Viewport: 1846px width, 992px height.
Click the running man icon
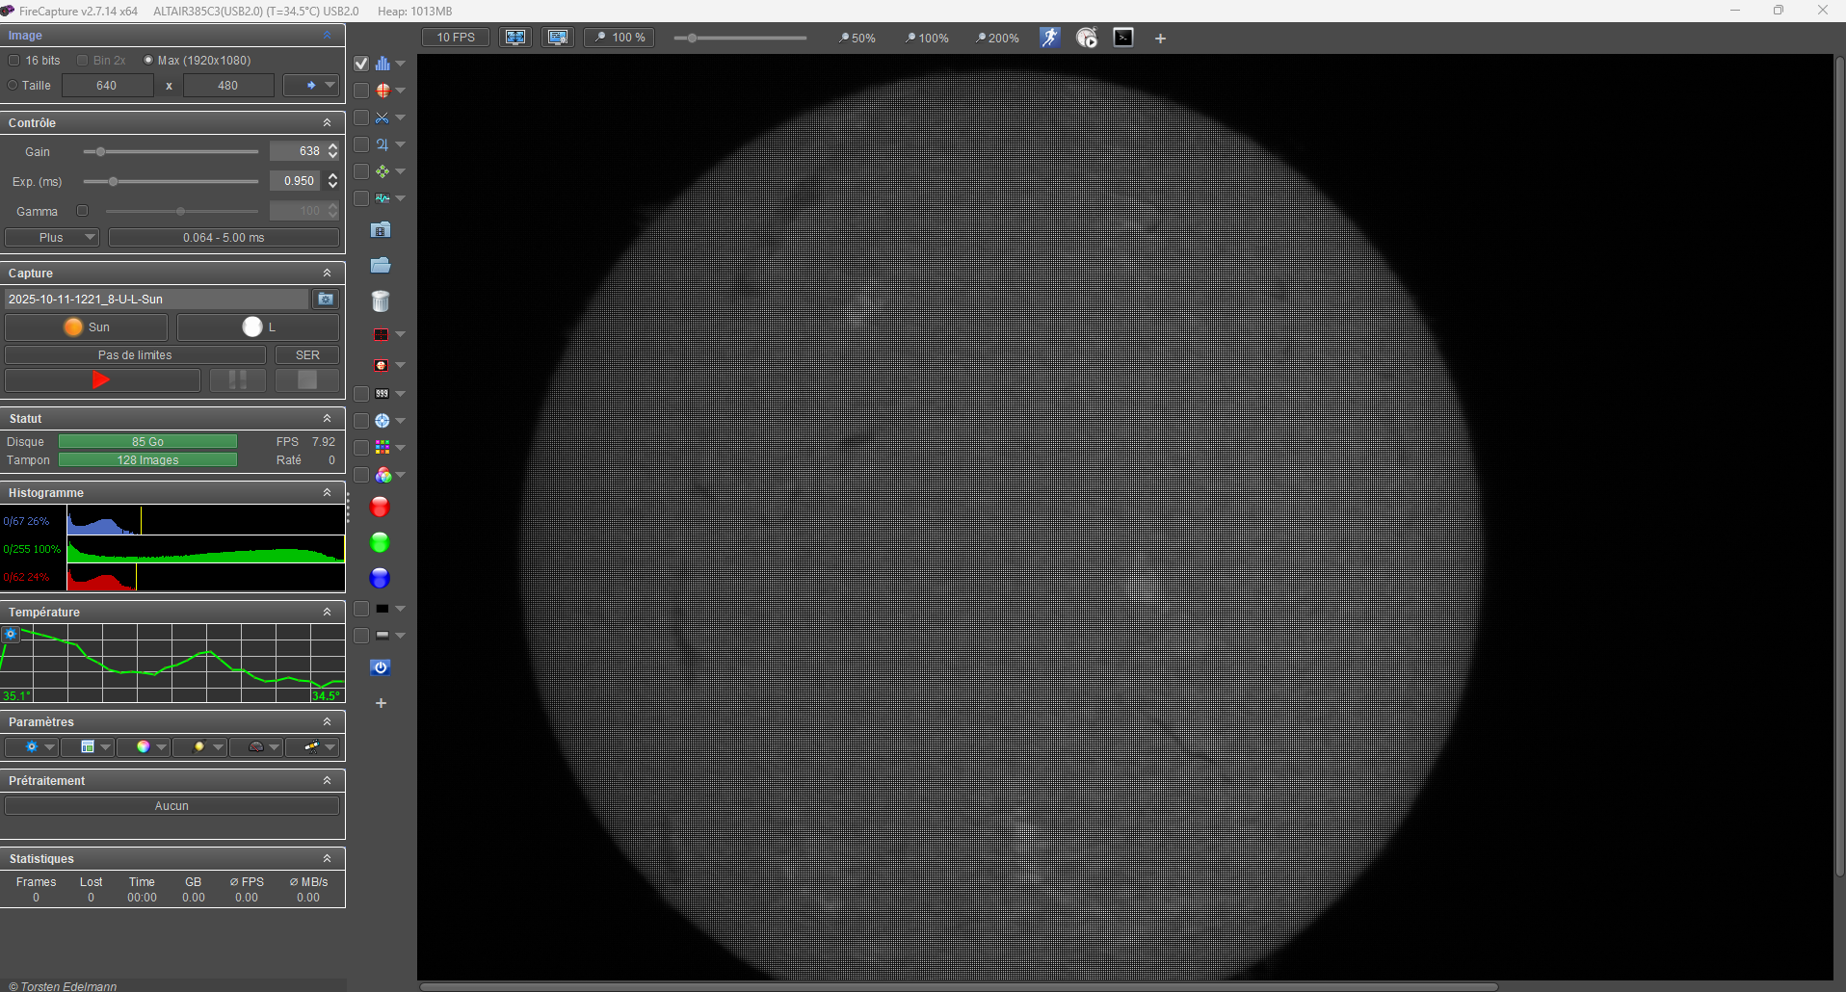pyautogui.click(x=1049, y=38)
